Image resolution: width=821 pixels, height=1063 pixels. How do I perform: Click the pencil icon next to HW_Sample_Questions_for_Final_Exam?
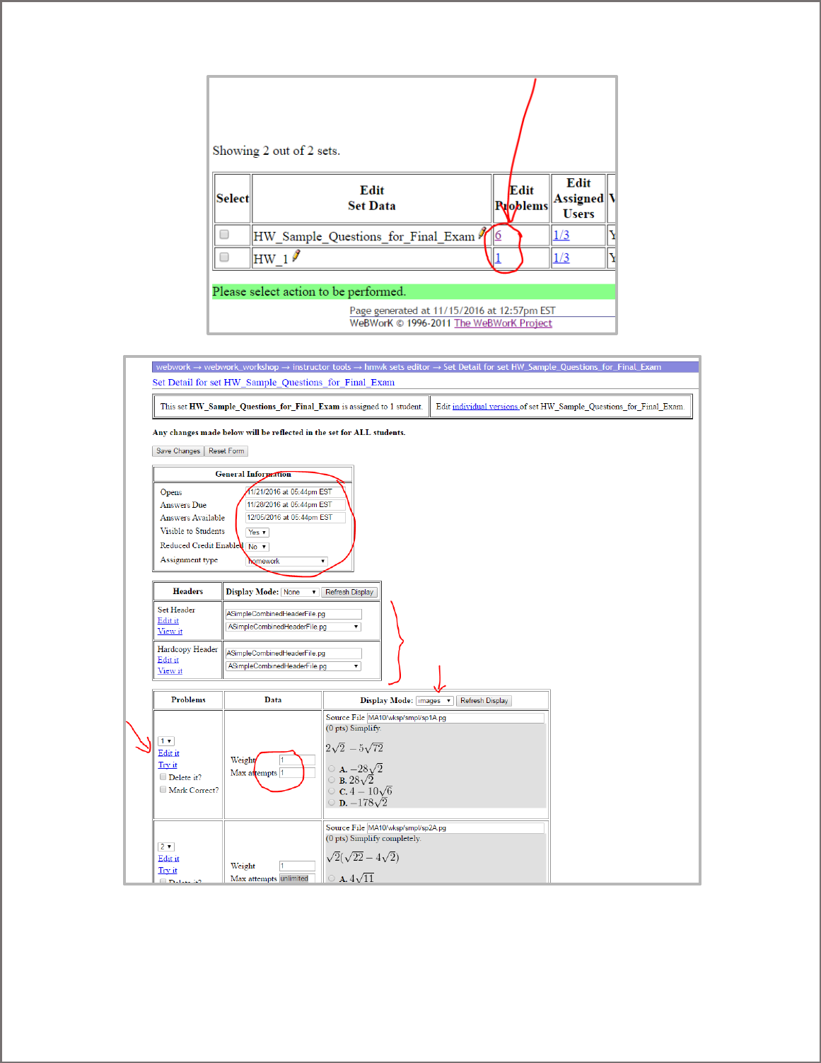click(482, 233)
